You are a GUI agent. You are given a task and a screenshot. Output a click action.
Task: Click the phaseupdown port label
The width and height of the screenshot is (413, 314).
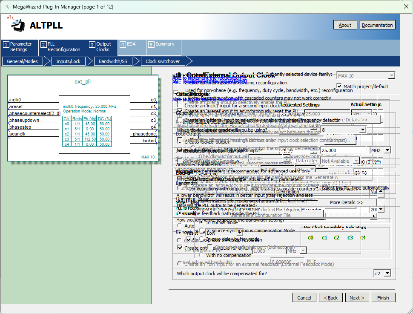click(24, 120)
